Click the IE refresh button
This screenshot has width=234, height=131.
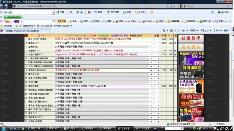tap(174, 6)
